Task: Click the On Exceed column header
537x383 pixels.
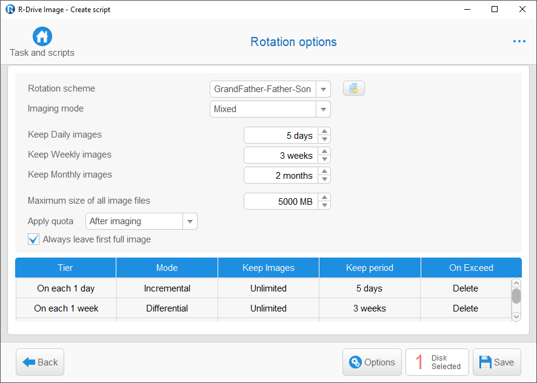Action: coord(472,267)
